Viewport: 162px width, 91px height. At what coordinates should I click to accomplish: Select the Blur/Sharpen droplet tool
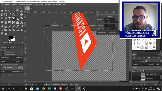pos(21,30)
